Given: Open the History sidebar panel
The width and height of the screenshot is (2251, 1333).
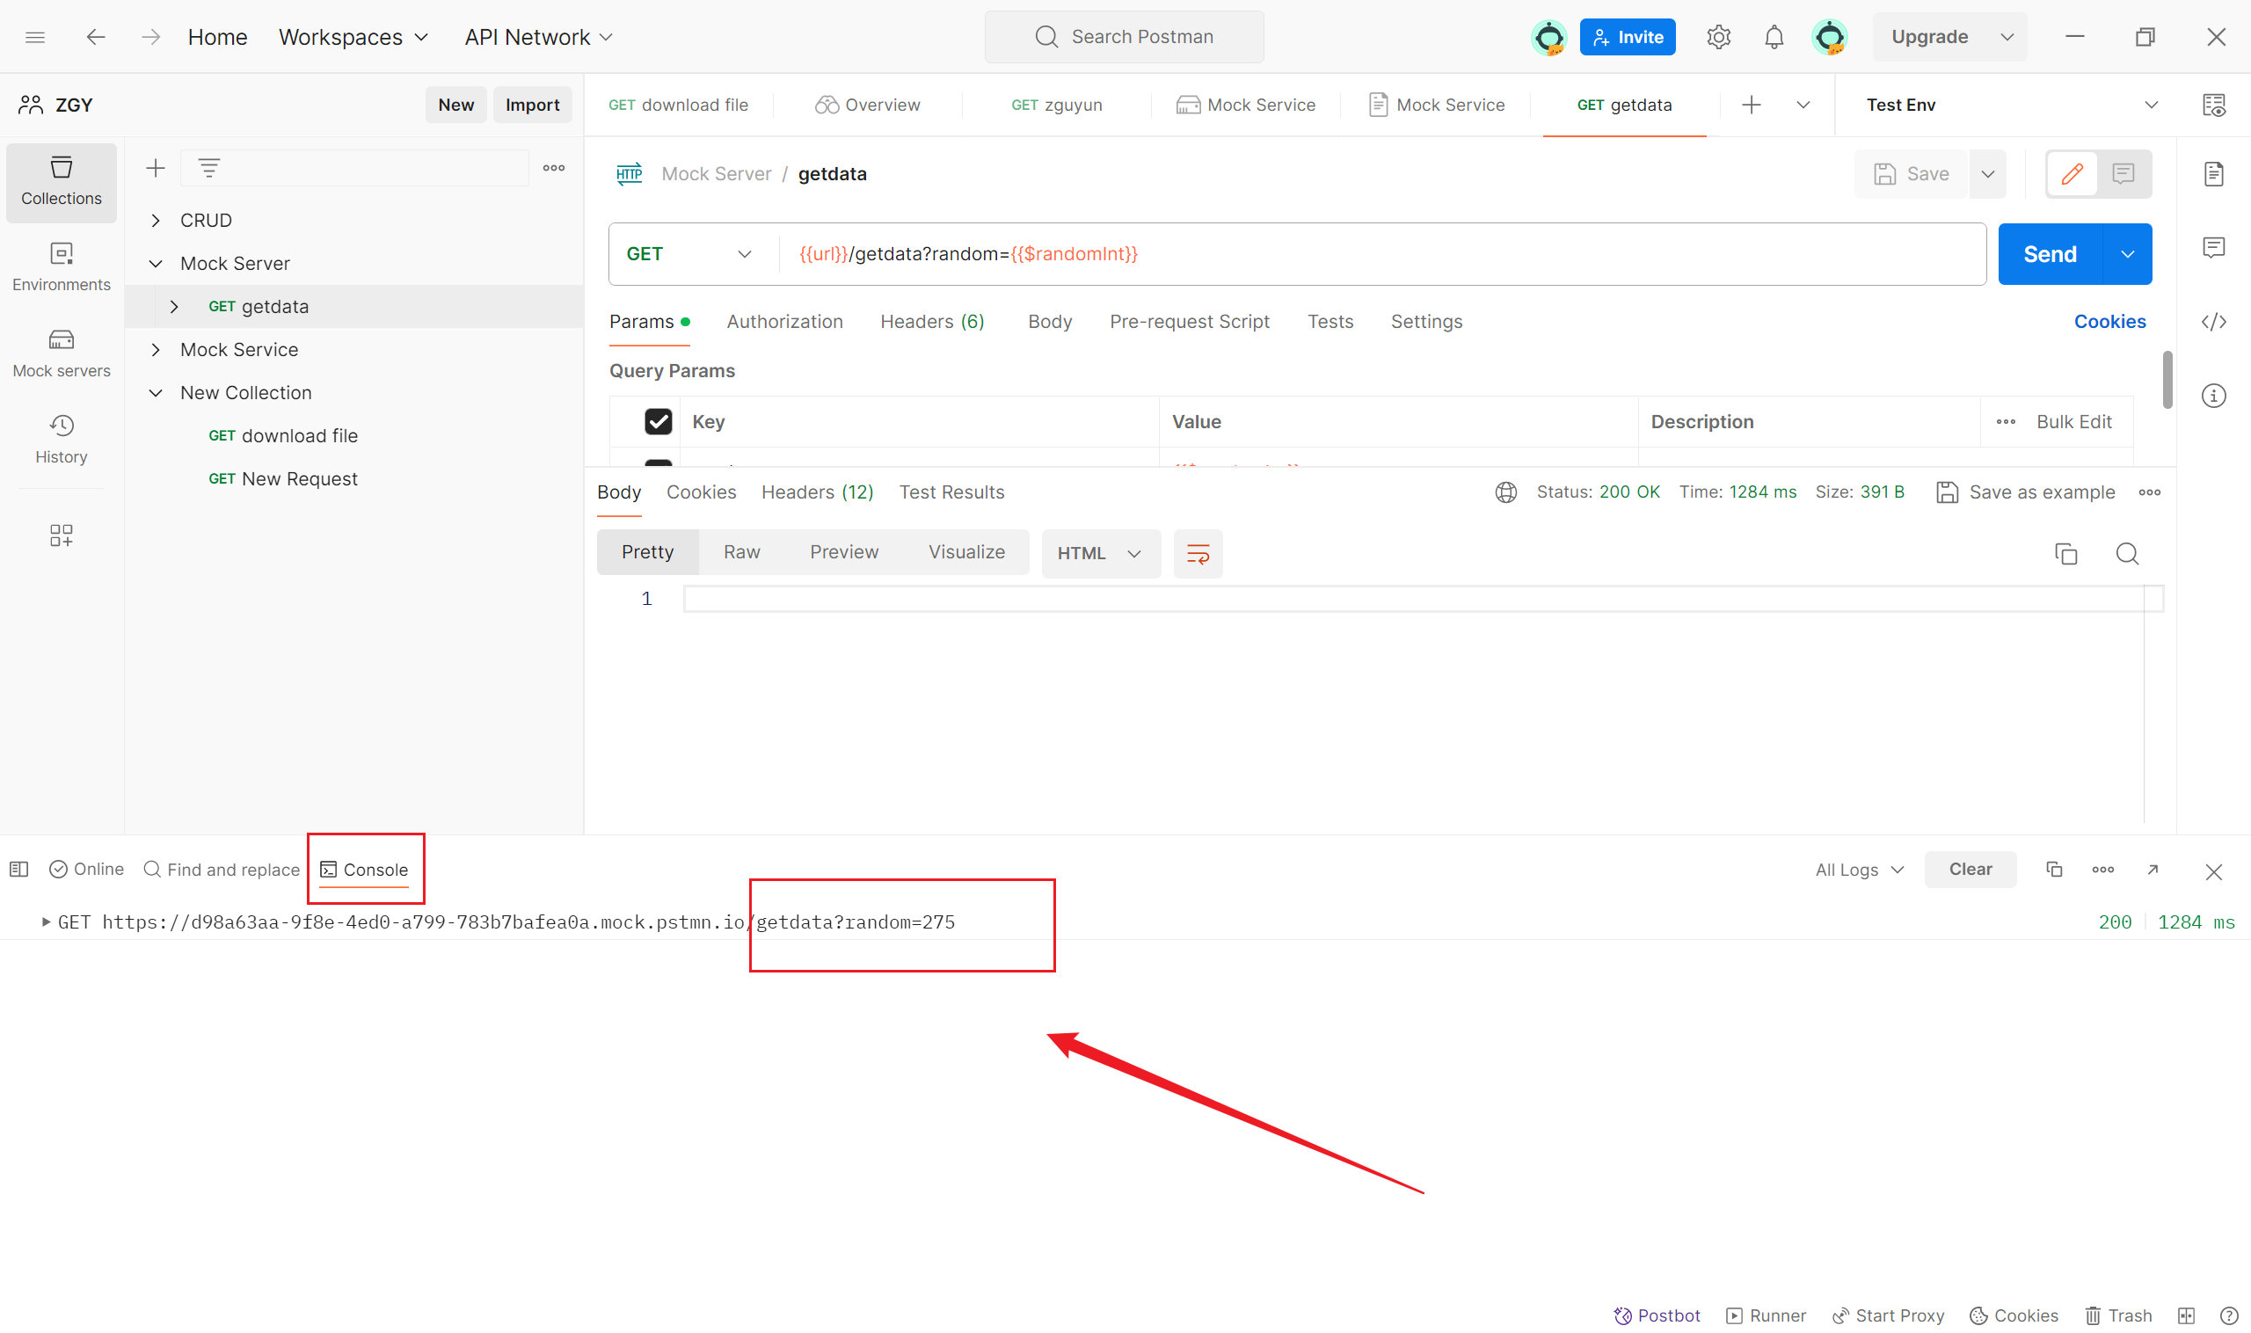Looking at the screenshot, I should coord(61,441).
